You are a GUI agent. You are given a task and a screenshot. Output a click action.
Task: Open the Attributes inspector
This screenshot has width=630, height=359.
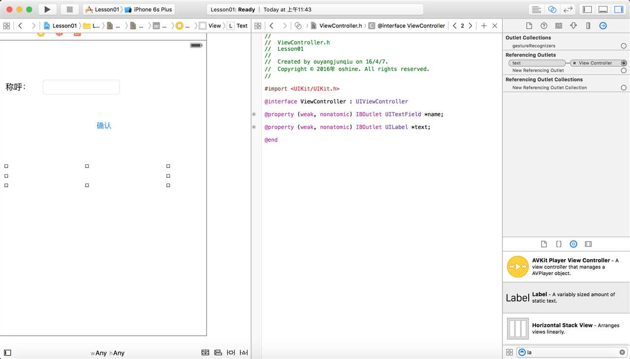click(573, 26)
